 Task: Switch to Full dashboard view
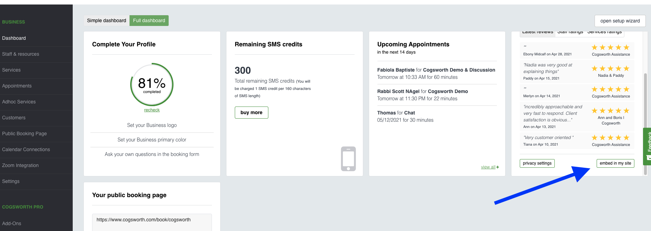point(149,20)
